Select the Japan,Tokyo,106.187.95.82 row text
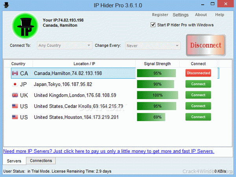The image size is (236, 177). (63, 84)
